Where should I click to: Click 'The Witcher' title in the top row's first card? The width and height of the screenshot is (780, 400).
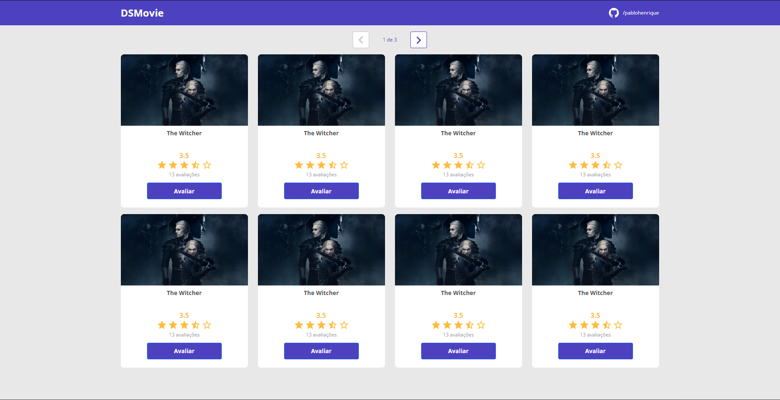(184, 133)
